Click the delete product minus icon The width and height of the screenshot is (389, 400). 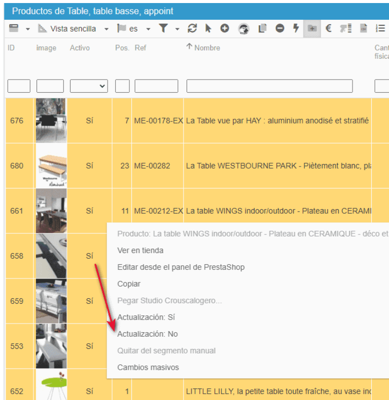(x=280, y=29)
